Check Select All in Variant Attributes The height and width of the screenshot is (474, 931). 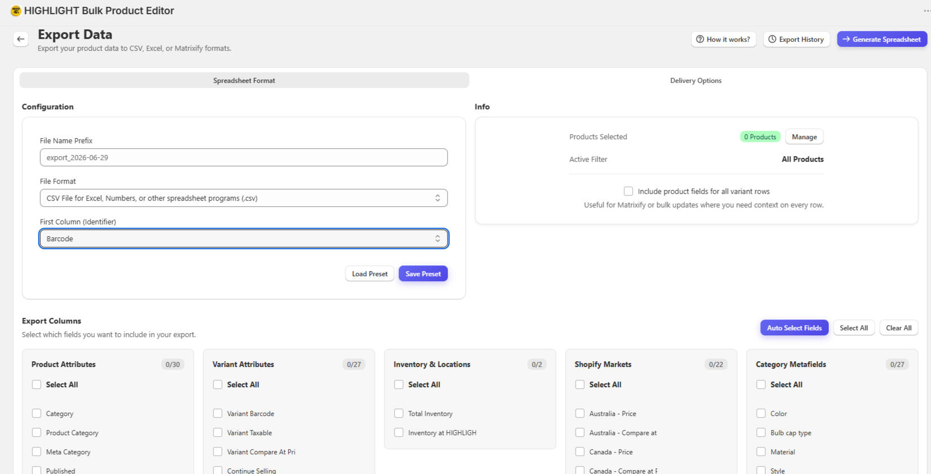point(218,384)
